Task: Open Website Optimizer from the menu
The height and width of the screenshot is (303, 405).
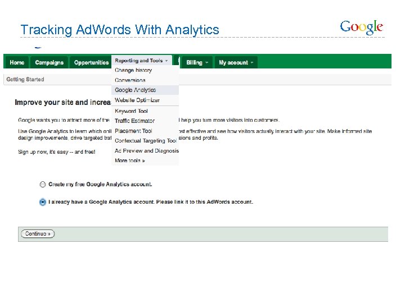Action: (x=137, y=100)
